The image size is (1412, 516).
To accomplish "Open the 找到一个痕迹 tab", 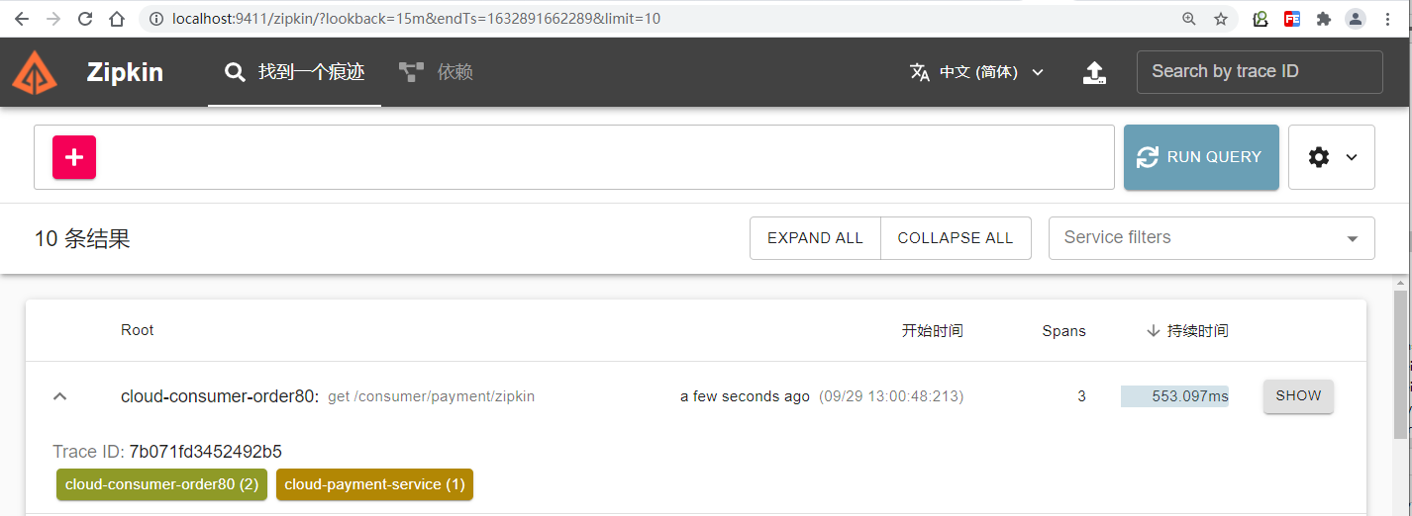I will tap(294, 72).
